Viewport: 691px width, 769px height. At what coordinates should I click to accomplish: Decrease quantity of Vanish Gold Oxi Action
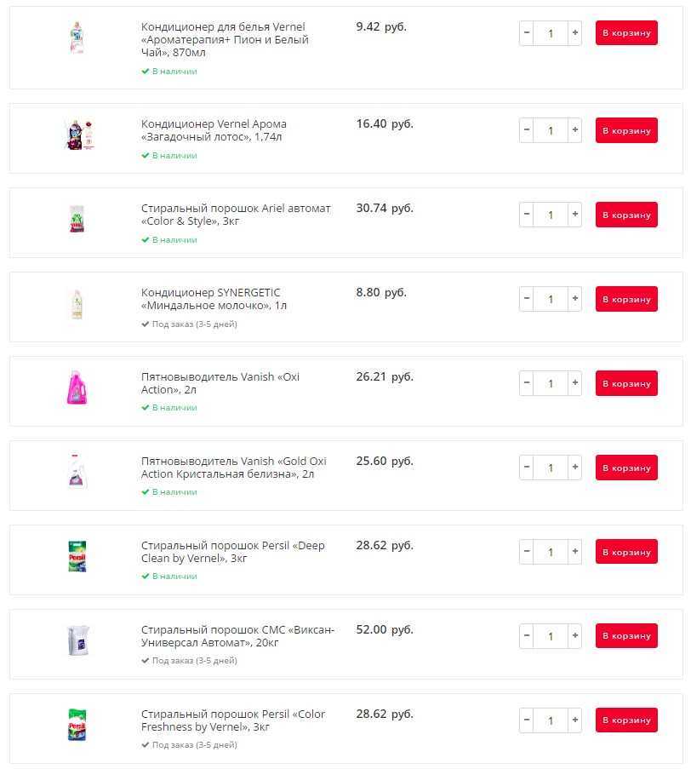(527, 468)
